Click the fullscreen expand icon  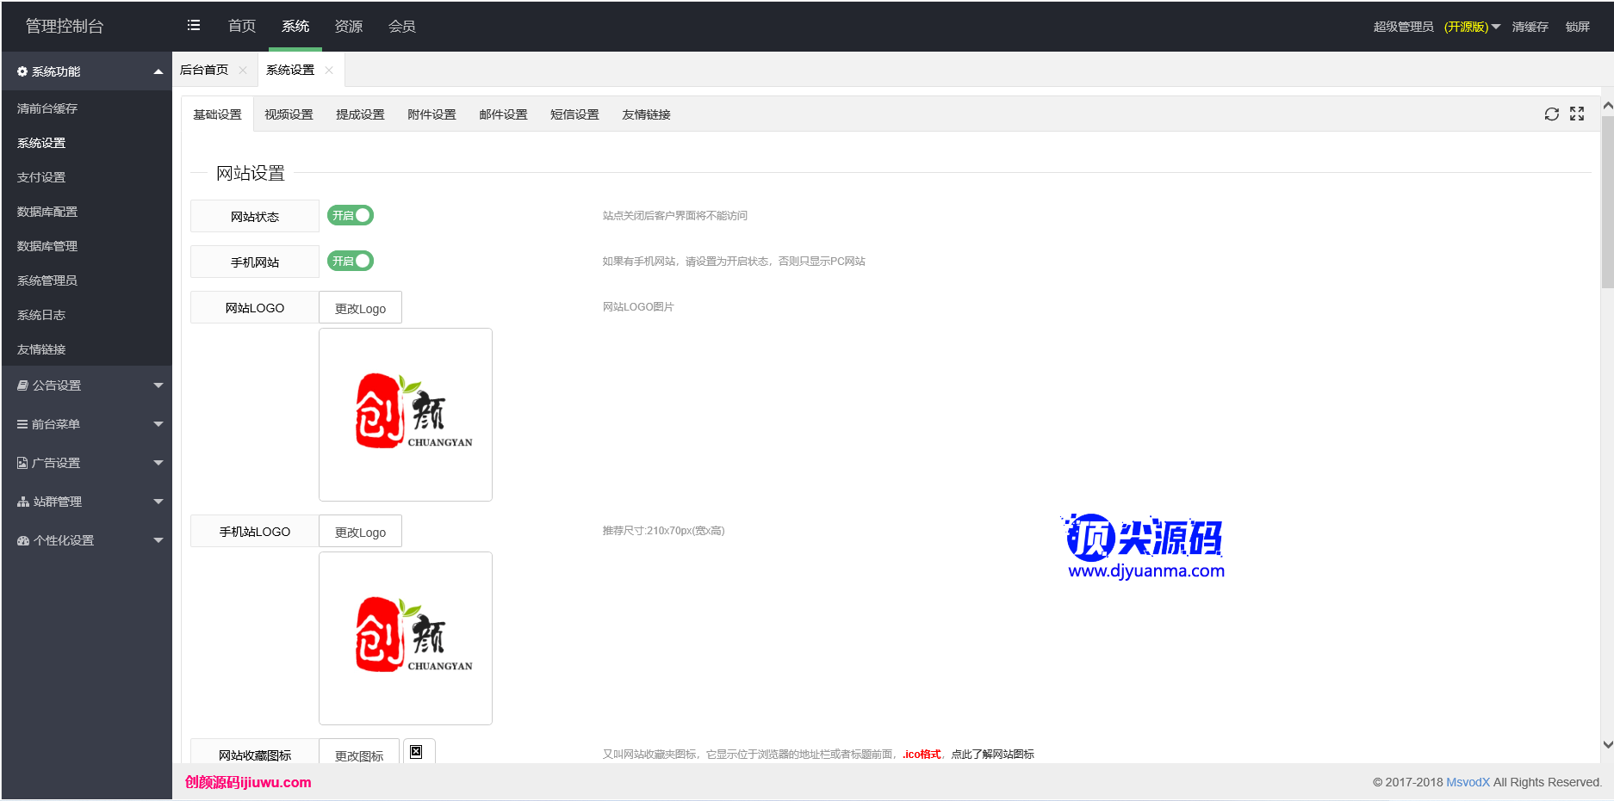click(x=1577, y=114)
